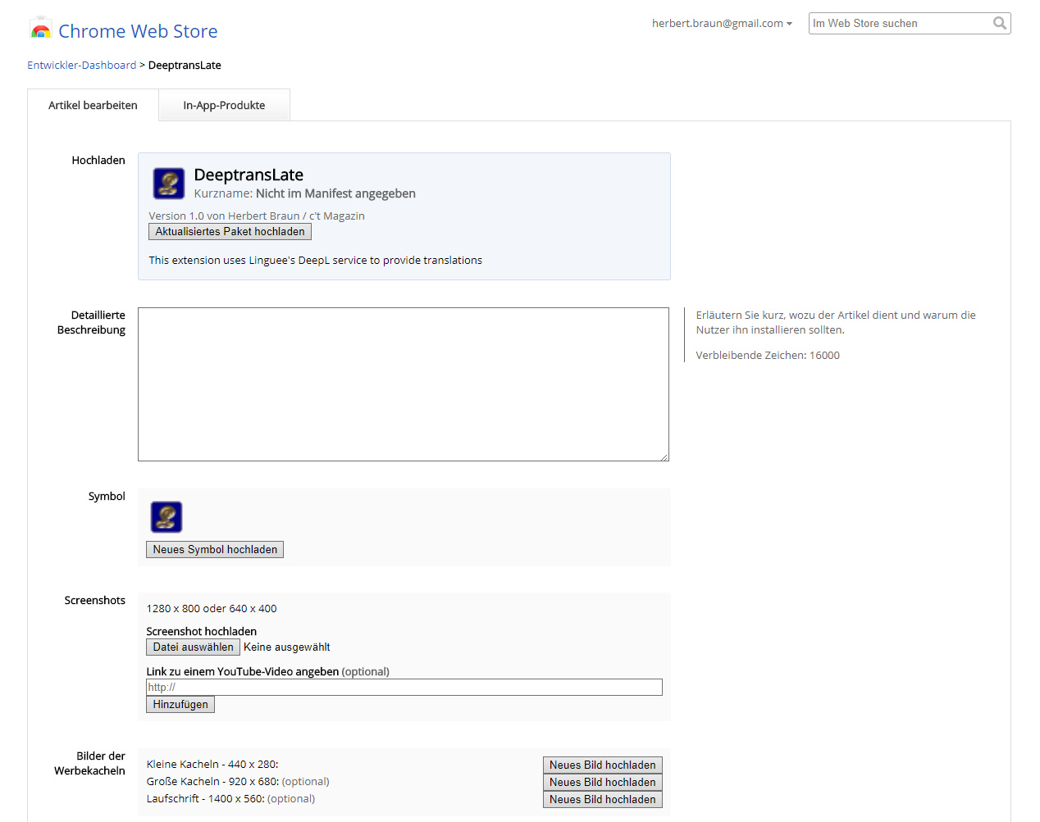Upload new image for Große Kacheln
The width and height of the screenshot is (1040, 822).
(x=603, y=782)
